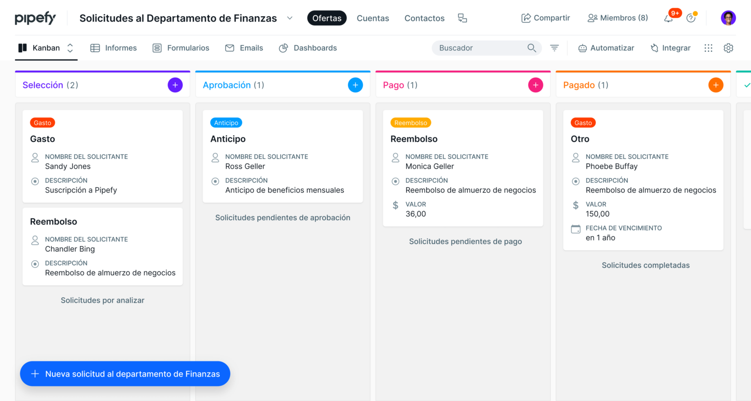This screenshot has width=751, height=401.
Task: Open the user profile avatar menu
Action: [728, 18]
